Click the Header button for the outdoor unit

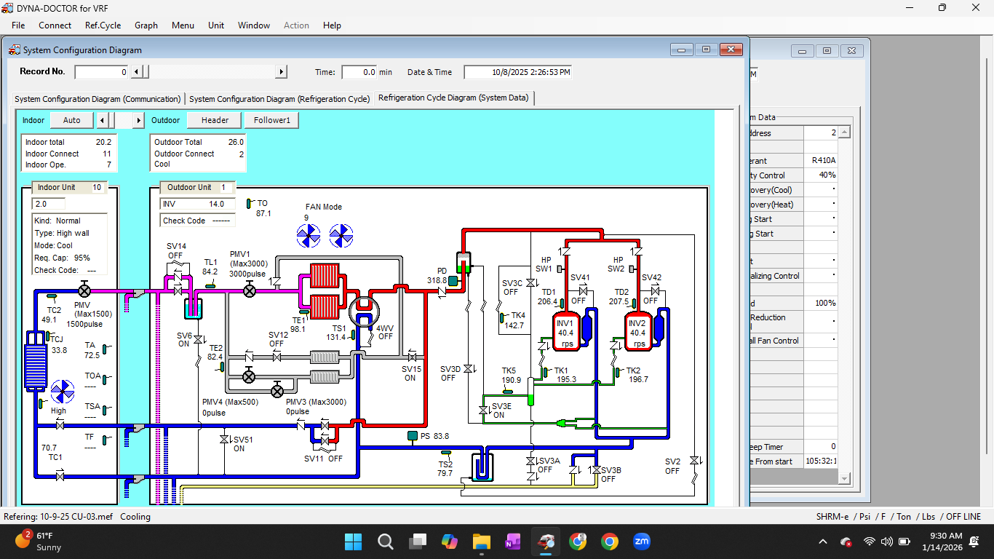[213, 119]
